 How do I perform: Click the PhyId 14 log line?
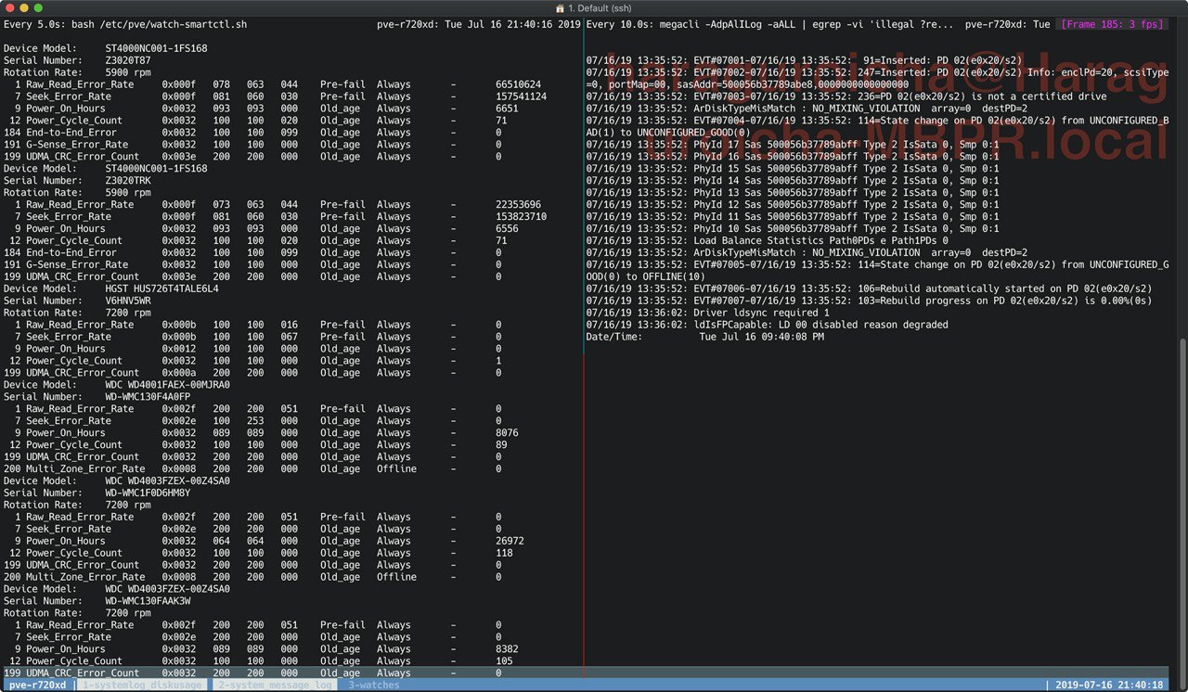[793, 181]
